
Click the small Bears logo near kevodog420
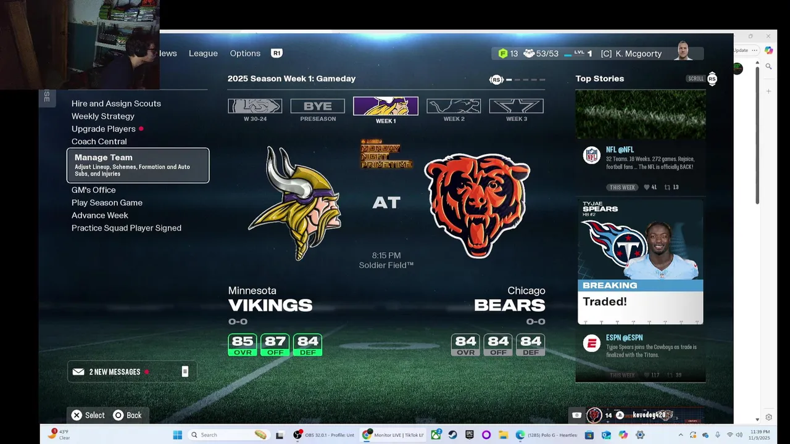(594, 416)
